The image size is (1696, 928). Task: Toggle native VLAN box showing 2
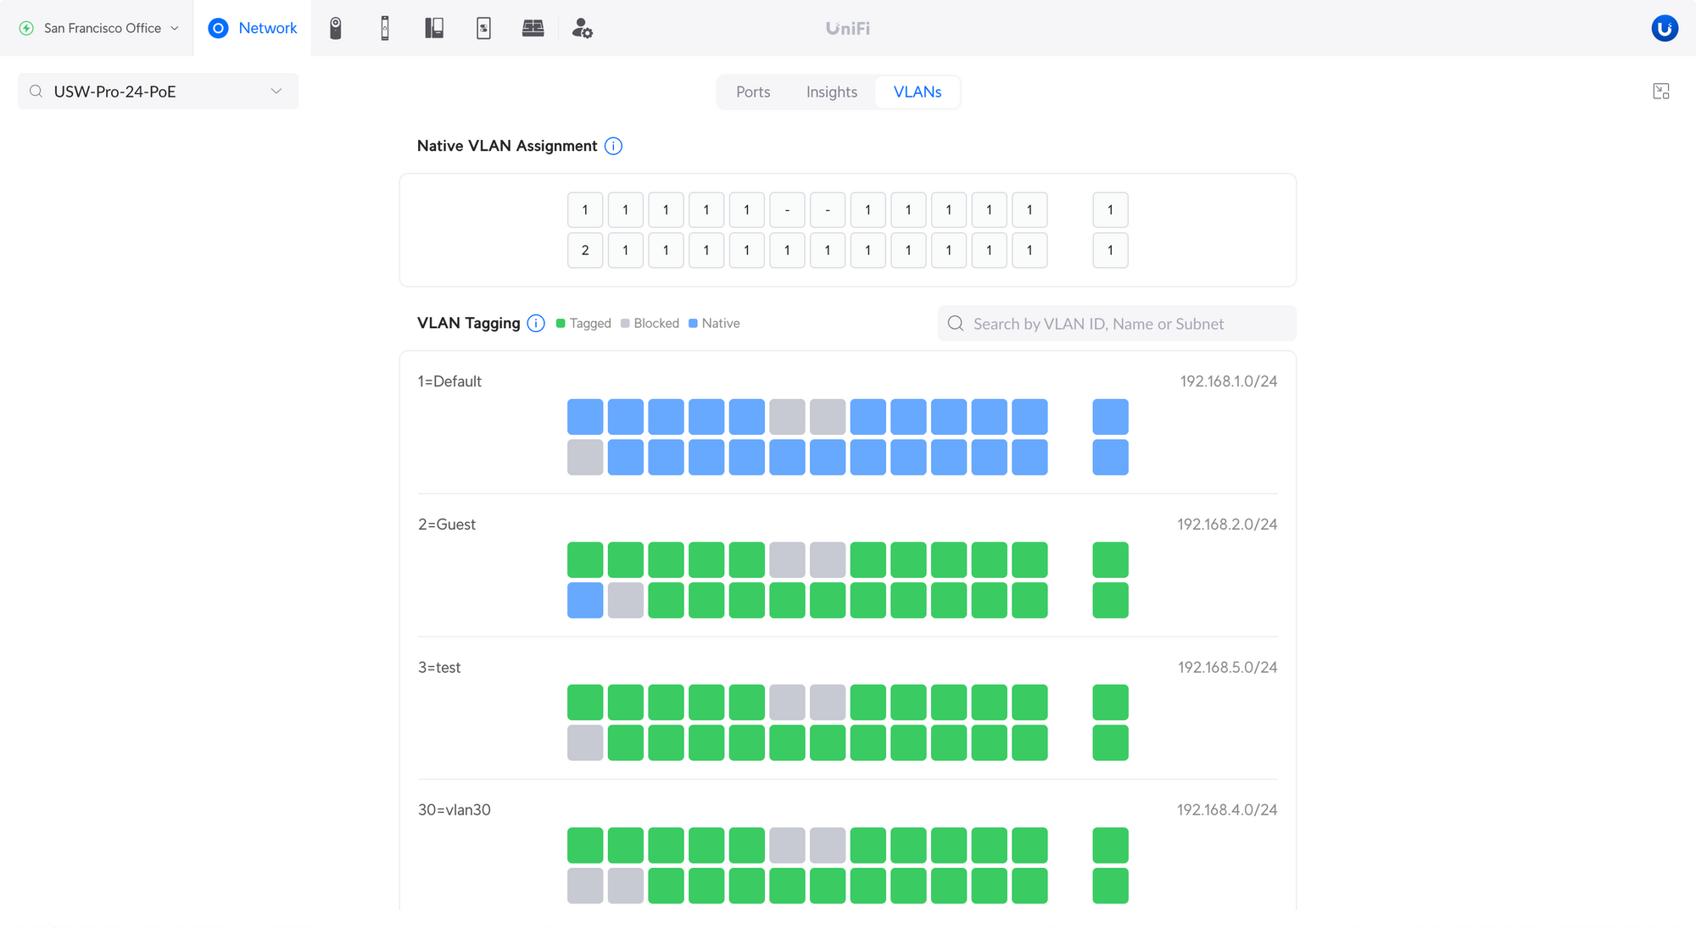[x=585, y=250]
